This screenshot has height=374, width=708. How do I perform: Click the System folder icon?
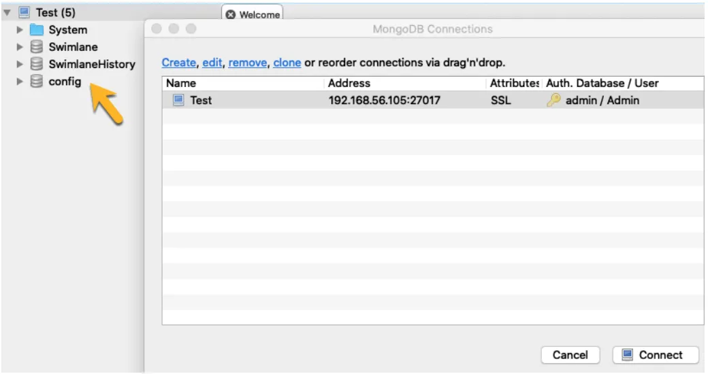(37, 30)
